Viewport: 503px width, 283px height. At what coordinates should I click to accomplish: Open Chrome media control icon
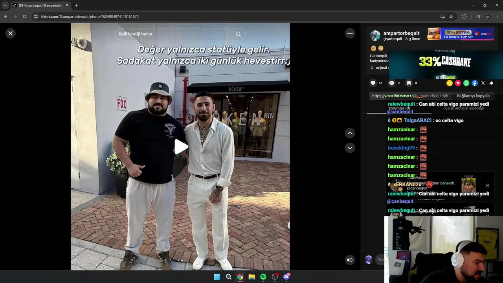point(478,17)
